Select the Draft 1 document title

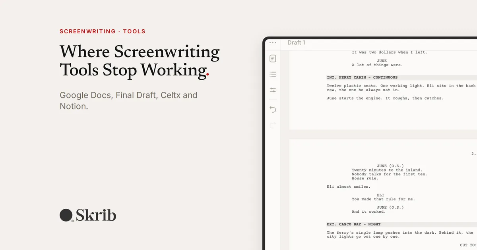pos(296,42)
